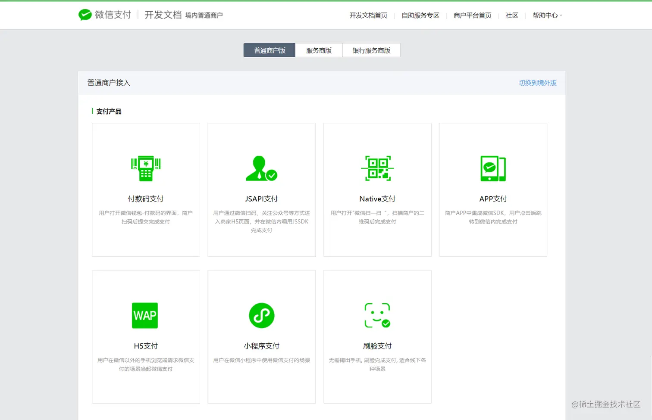Switch to the 服务商版 tab

coord(319,50)
